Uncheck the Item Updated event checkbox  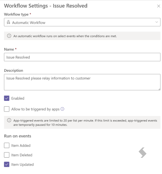(x=7, y=164)
